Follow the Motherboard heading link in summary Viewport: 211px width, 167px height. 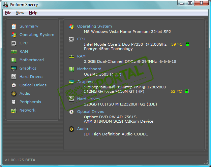pyautogui.click(x=89, y=69)
